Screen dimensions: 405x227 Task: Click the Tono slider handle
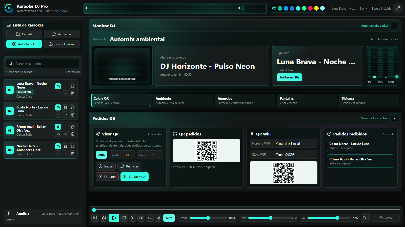click(x=271, y=218)
